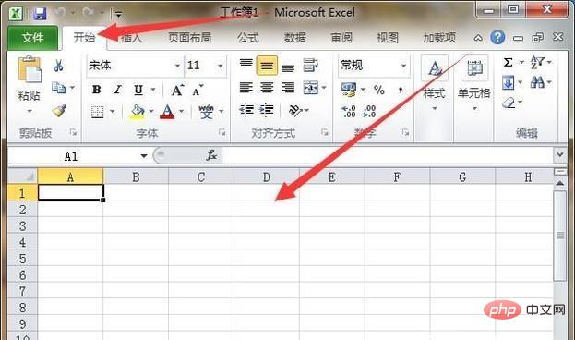Open the font size 11 dropdown
The height and width of the screenshot is (340, 575).
tap(220, 66)
